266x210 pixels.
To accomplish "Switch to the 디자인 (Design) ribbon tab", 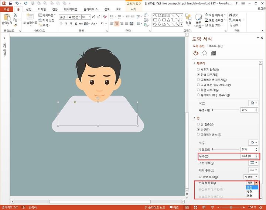I will (42, 9).
